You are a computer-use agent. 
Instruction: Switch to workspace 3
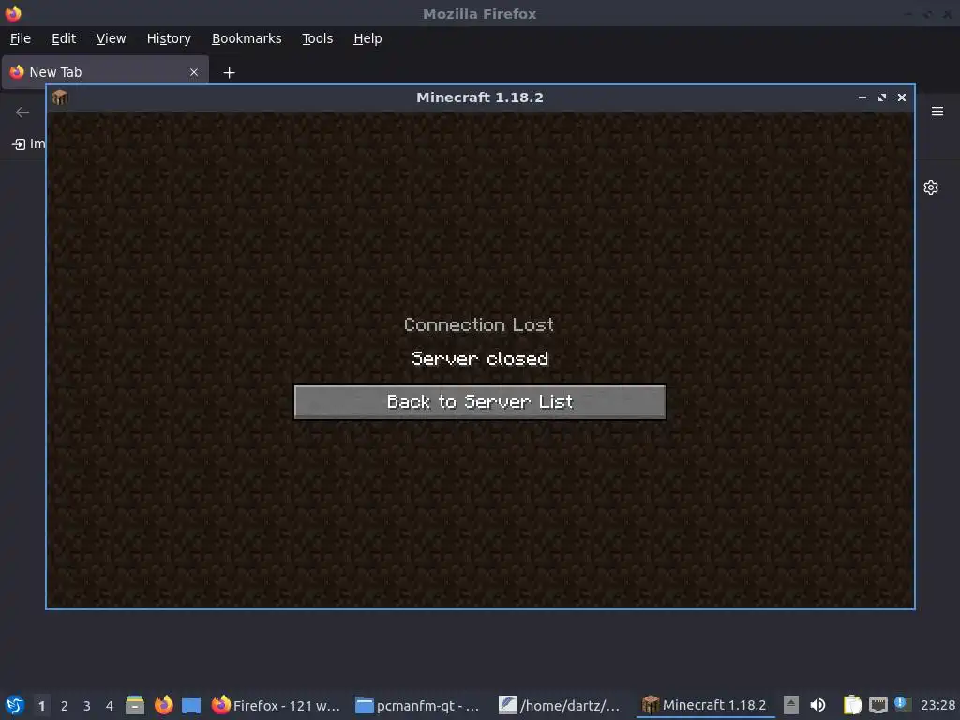coord(87,706)
